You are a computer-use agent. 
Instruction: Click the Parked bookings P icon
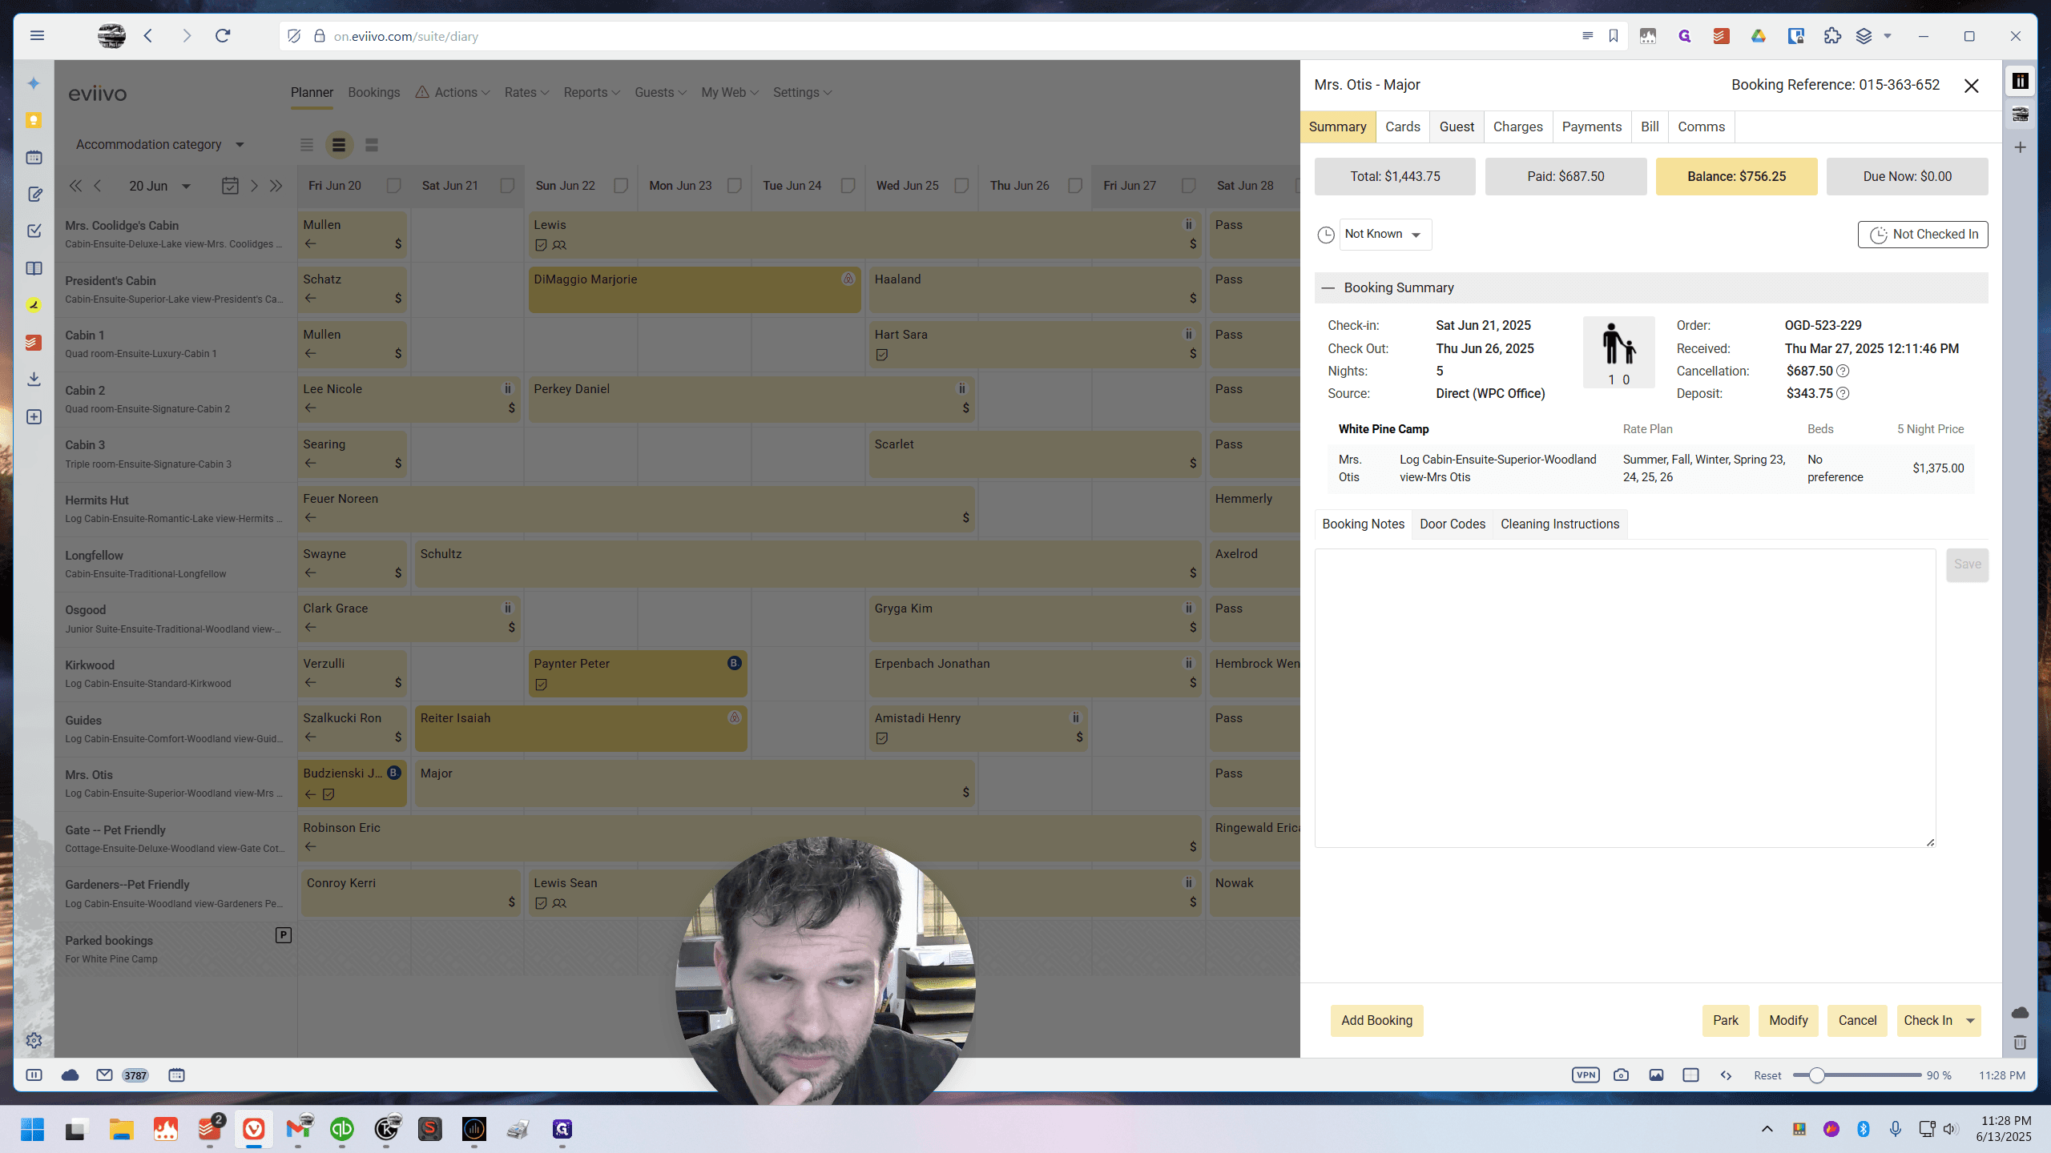(283, 935)
